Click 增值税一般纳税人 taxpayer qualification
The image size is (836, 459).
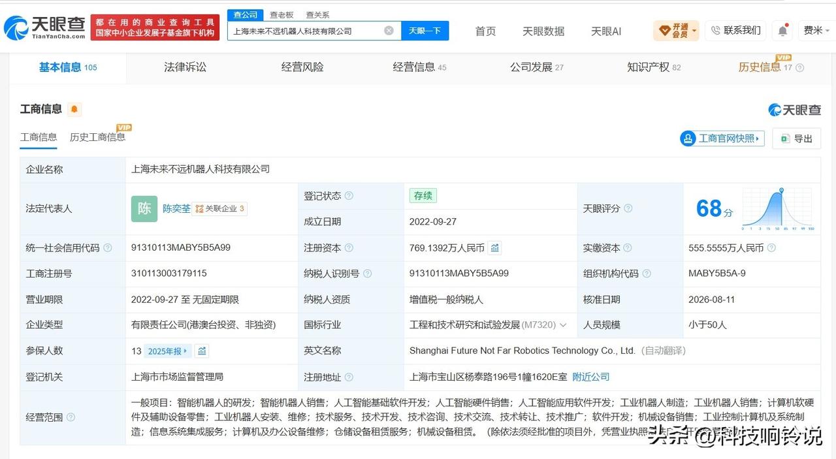click(446, 300)
